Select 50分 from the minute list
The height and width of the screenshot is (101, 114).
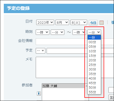click(94, 87)
